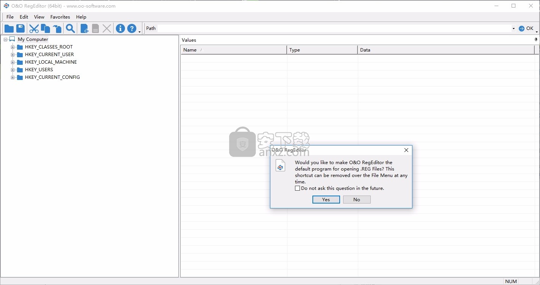Viewport: 540px width, 285px height.
Task: Select the My Computer label
Action: tap(33, 39)
